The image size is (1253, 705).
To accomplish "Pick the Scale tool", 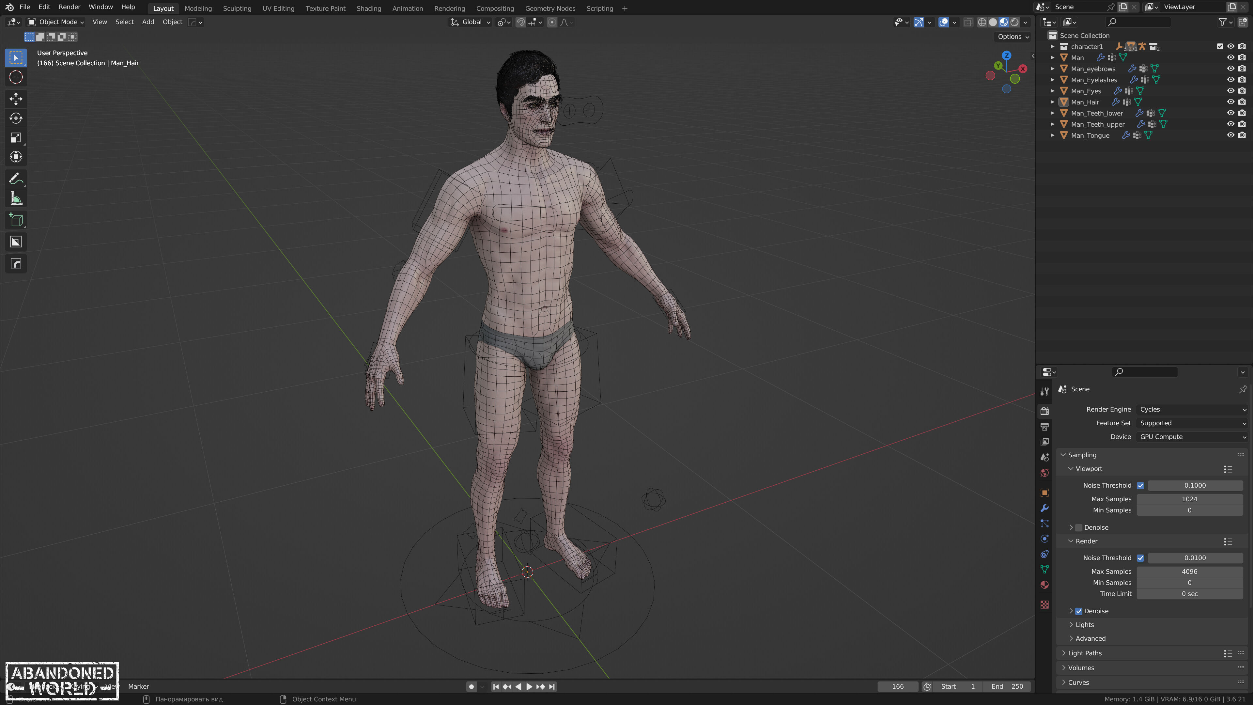I will point(16,138).
